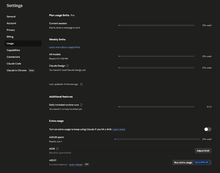220x173 pixels.
Task: Click 'Starts when a message is sent' text
Action: 64,28
